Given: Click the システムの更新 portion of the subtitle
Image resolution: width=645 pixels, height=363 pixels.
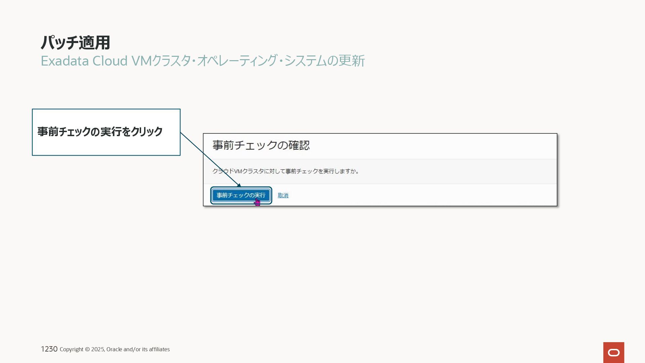Looking at the screenshot, I should point(324,61).
